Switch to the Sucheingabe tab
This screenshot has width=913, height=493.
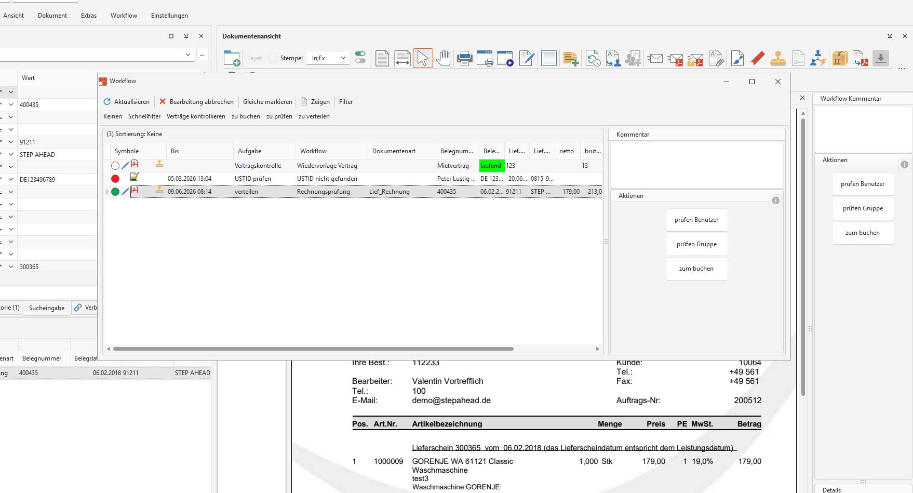coord(47,308)
